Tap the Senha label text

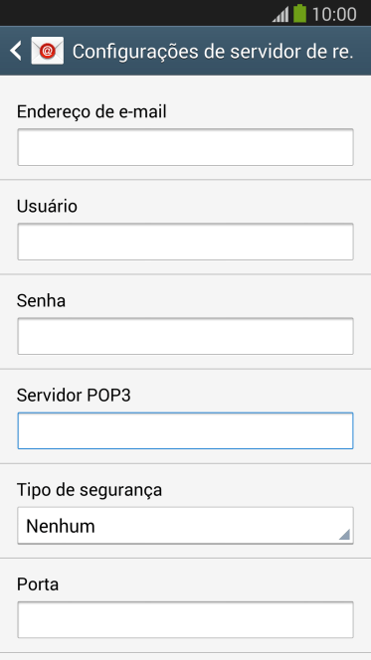tap(41, 301)
